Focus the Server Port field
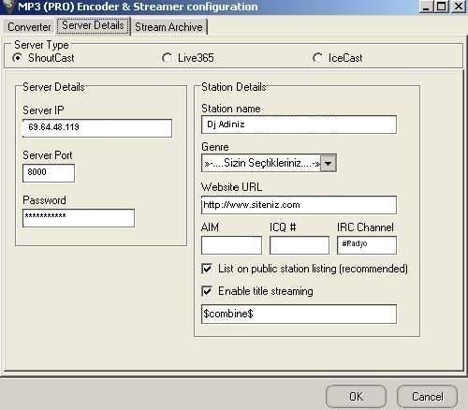The image size is (468, 410). pyautogui.click(x=49, y=173)
